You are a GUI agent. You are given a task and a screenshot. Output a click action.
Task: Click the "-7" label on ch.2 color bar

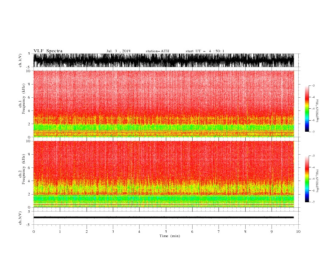(313, 202)
